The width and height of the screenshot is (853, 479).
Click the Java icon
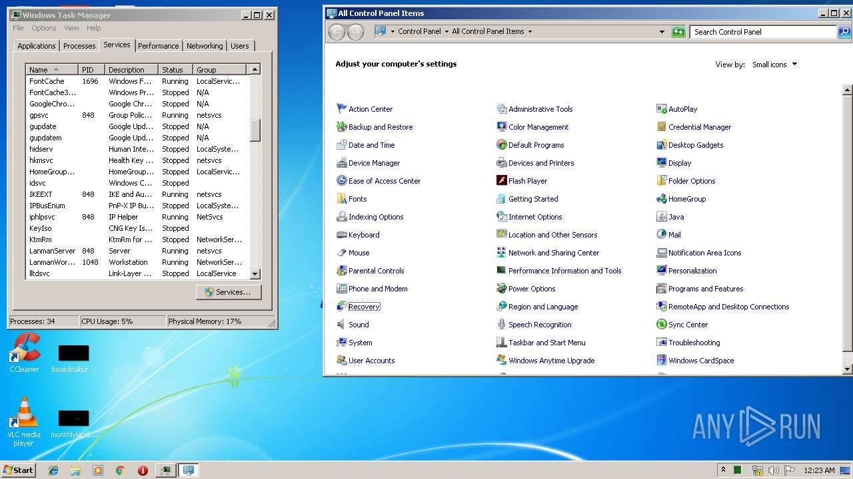click(662, 216)
